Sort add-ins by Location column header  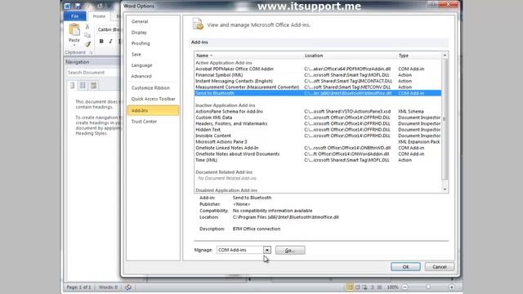(x=351, y=56)
